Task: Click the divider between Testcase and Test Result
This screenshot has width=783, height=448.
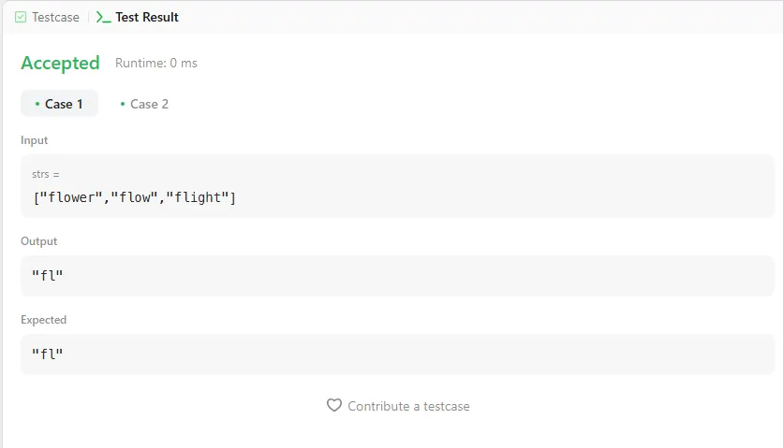Action: point(88,17)
